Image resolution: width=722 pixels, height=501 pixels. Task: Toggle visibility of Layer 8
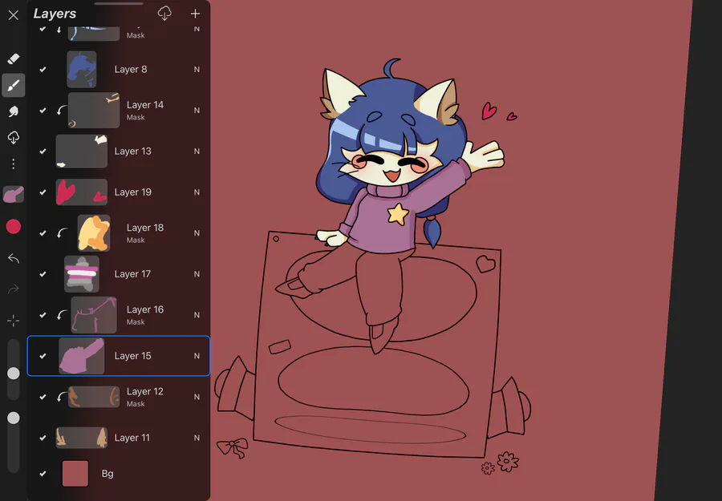point(43,70)
